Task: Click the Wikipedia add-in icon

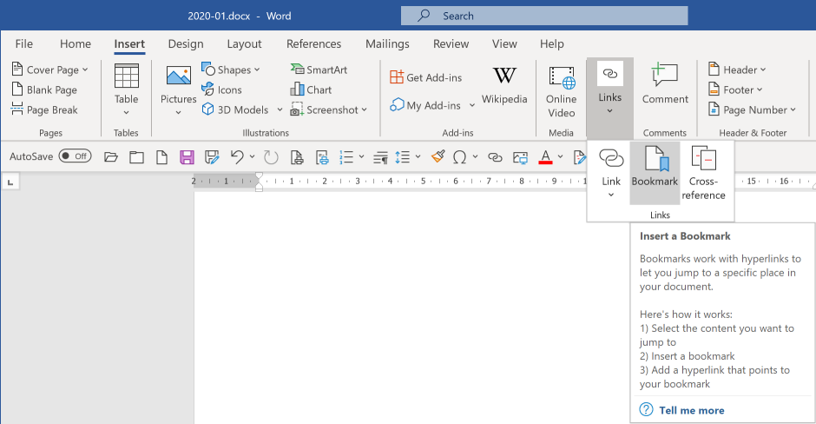Action: click(x=504, y=76)
